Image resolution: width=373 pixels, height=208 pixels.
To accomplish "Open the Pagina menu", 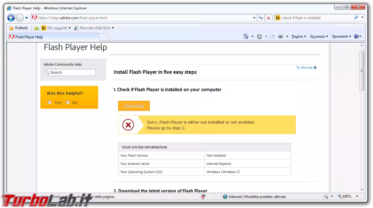I will pos(298,36).
